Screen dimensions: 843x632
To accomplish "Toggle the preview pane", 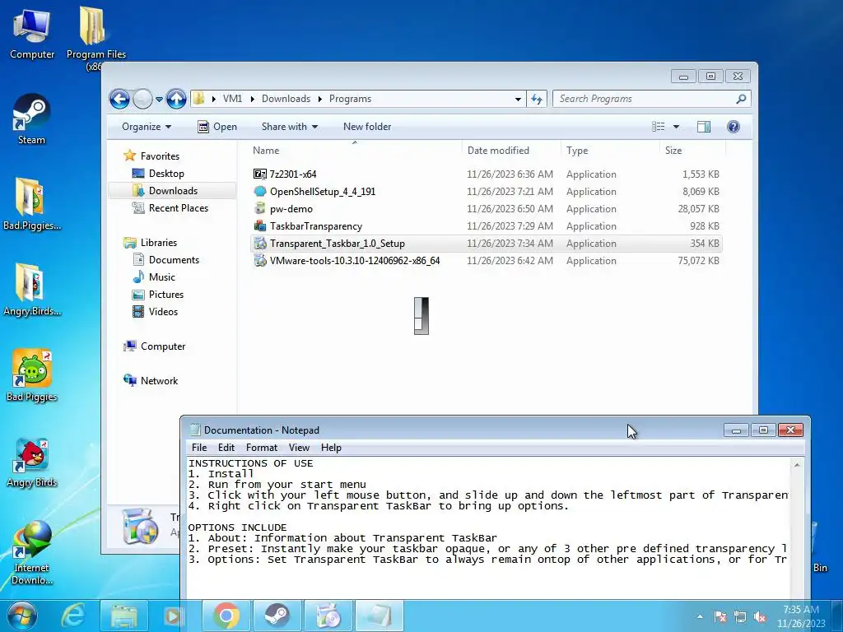I will [704, 127].
